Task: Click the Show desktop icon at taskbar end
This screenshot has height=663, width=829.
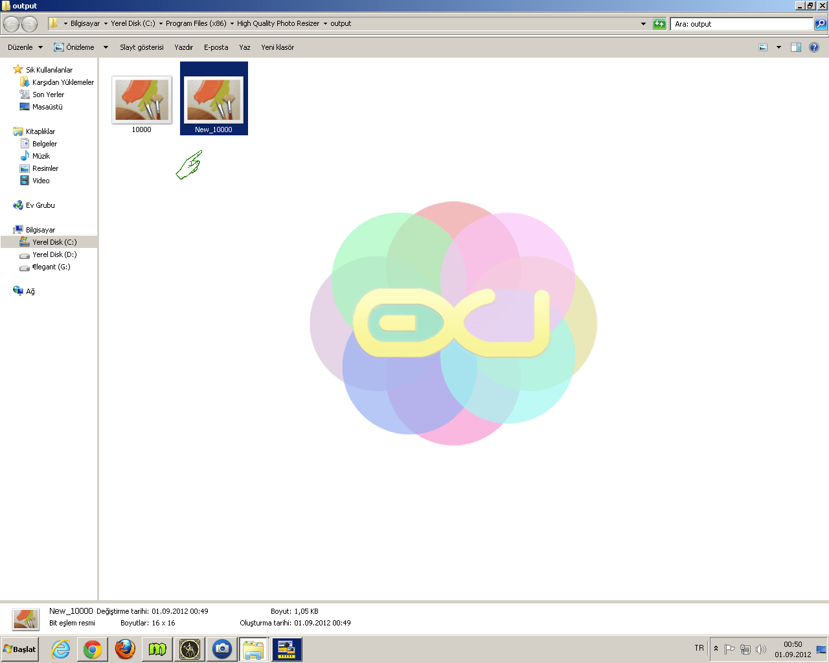Action: (x=821, y=649)
